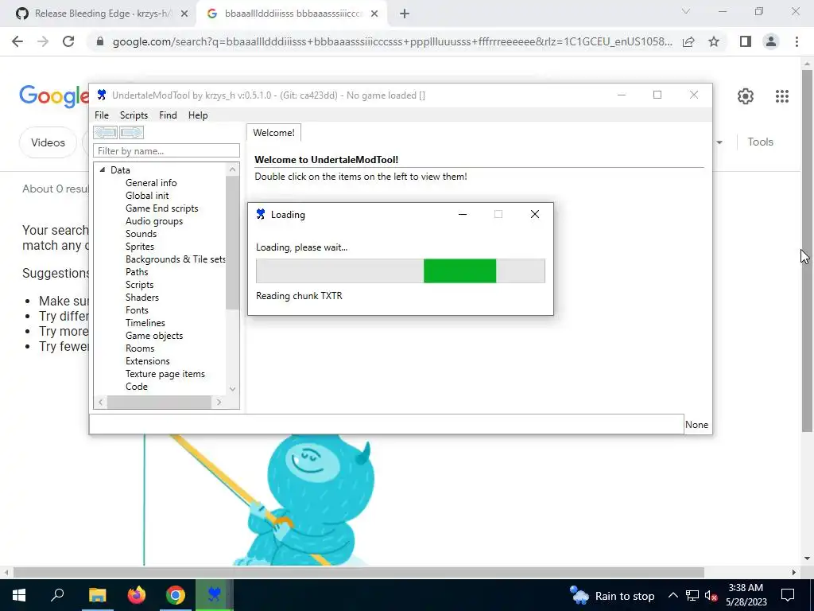814x611 pixels.
Task: Open the File menu in UndertaleModTool
Action: (102, 115)
